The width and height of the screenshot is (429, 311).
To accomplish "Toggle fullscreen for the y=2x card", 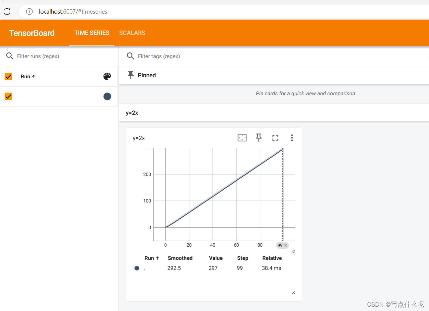I will coord(275,138).
